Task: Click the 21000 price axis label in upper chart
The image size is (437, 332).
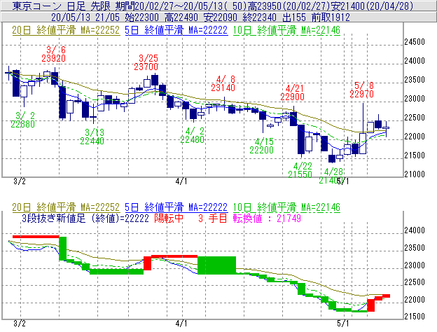Action: pyautogui.click(x=415, y=174)
